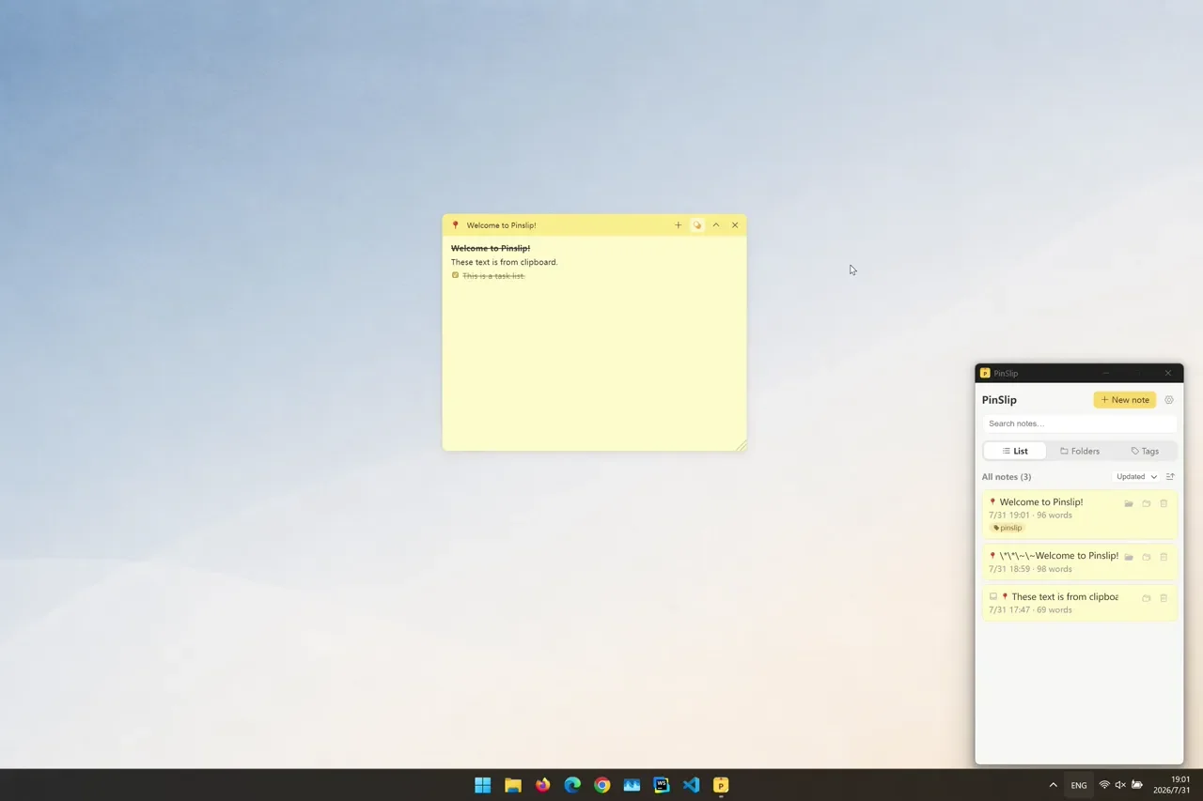
Task: Collapse the sticky note with the up chevron
Action: point(716,225)
